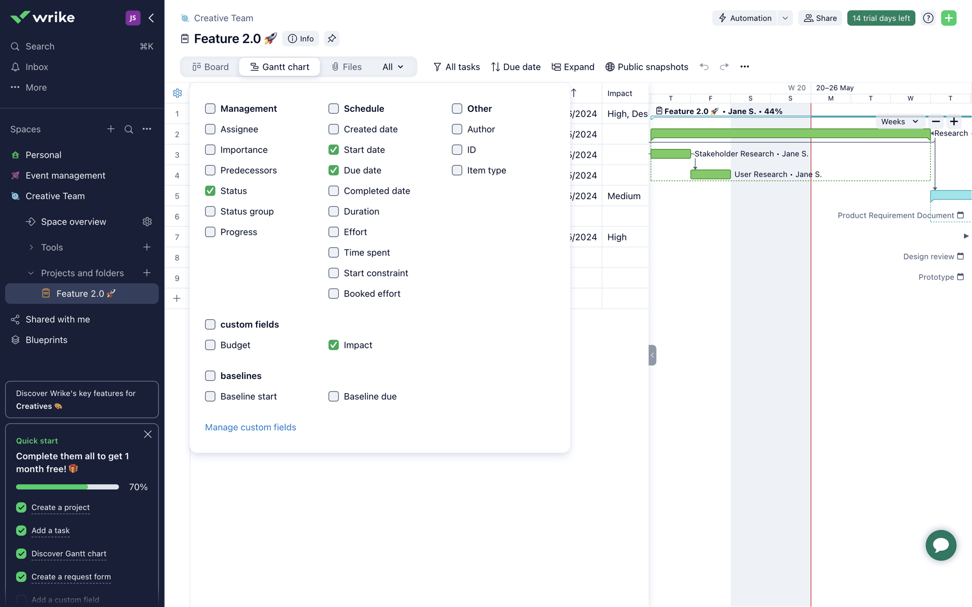Close the Quick start panel
The height and width of the screenshot is (607, 972).
pos(148,435)
